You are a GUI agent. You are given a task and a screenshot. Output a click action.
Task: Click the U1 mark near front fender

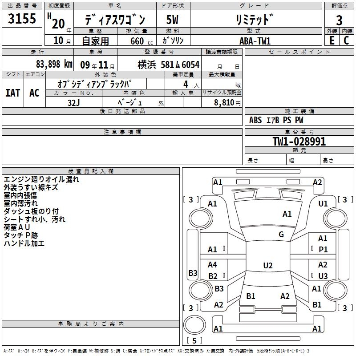tap(323, 203)
